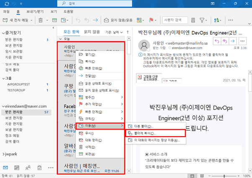The image size is (252, 178).
Task: Click the more commands ellipsis in toolbar
Action: pos(231,20)
